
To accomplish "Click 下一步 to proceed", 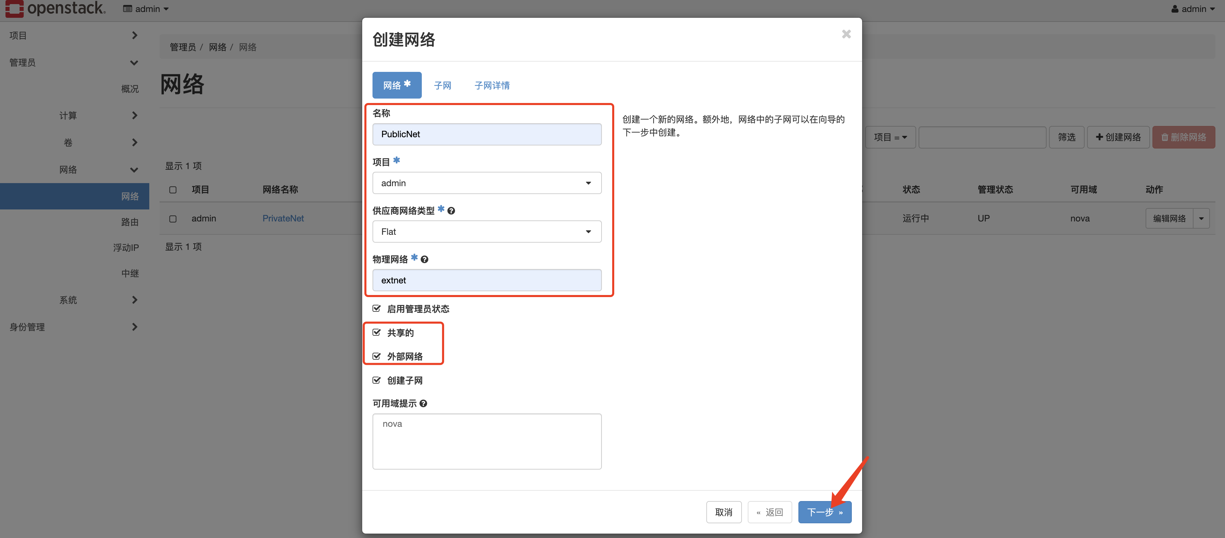I will point(824,512).
